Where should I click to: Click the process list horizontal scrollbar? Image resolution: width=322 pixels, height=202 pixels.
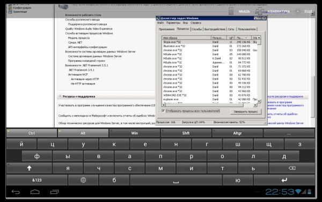(209, 105)
